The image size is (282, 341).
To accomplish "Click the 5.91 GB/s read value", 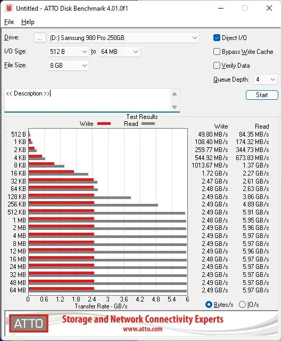I will (x=256, y=212).
